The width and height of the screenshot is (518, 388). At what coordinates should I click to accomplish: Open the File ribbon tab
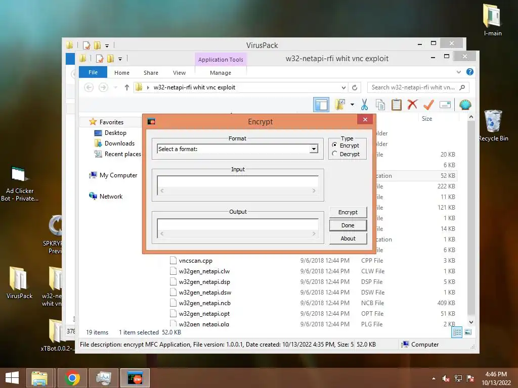click(x=93, y=72)
